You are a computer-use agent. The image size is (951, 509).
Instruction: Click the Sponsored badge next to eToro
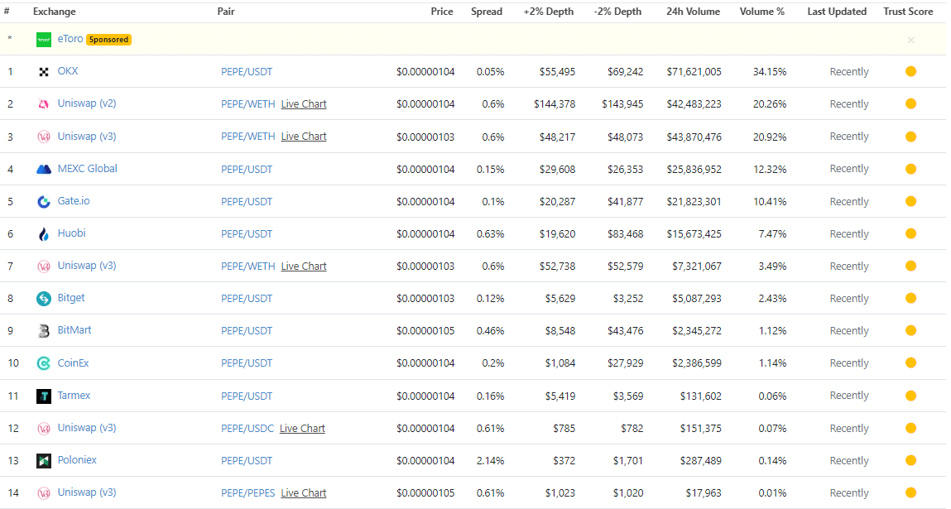click(108, 40)
